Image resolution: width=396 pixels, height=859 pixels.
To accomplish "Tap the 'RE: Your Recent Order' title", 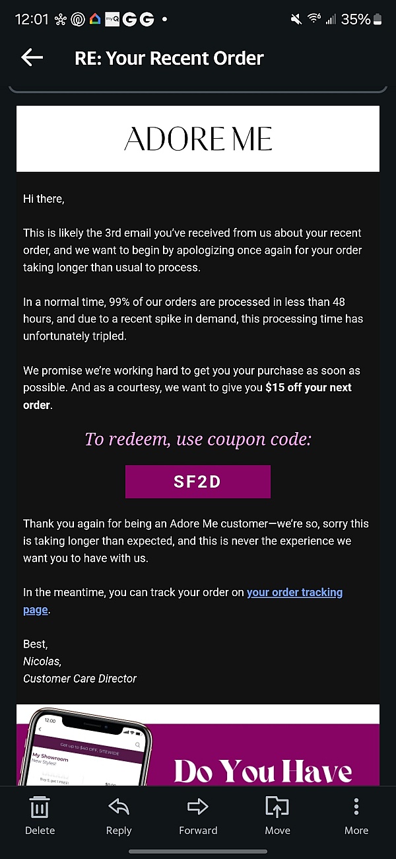I will click(169, 57).
